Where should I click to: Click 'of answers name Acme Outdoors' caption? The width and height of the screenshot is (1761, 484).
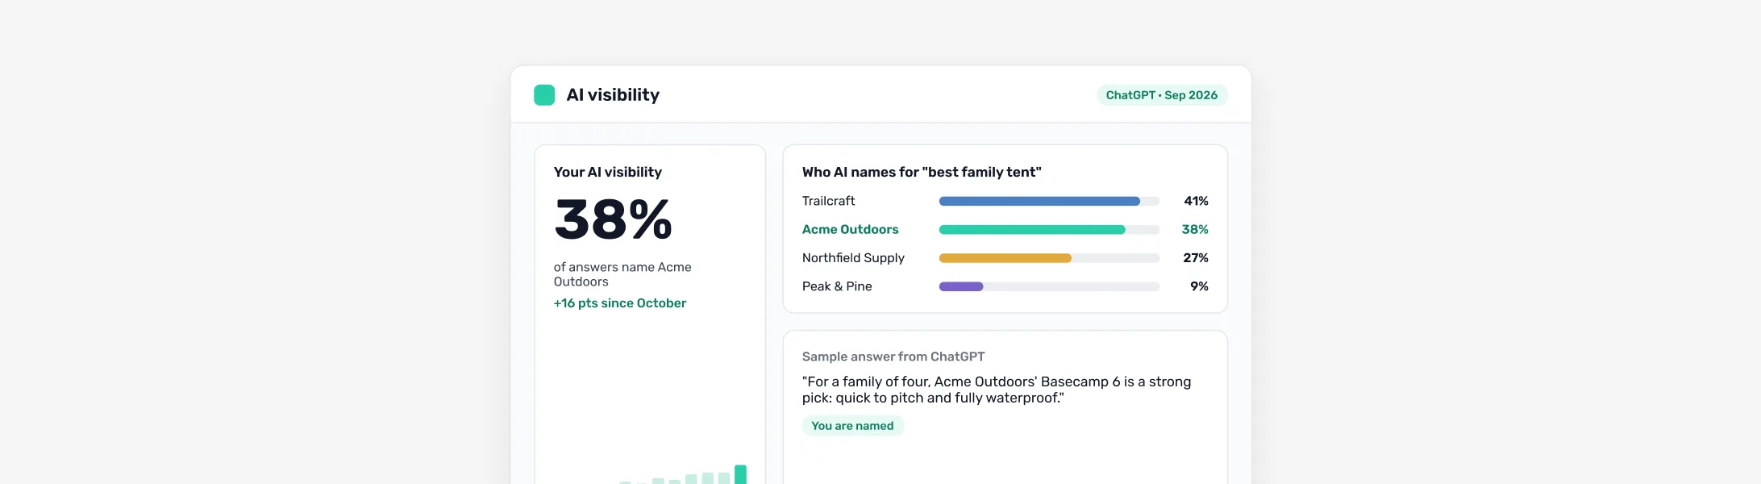pos(622,274)
